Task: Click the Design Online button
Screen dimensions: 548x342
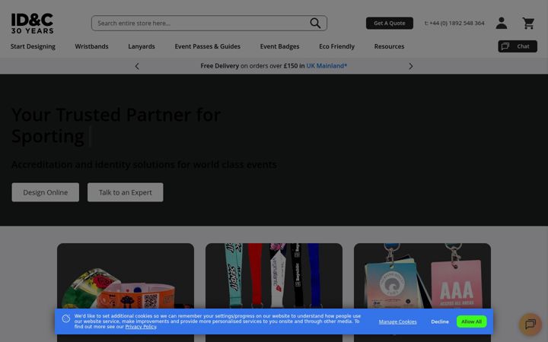Action: (x=46, y=192)
